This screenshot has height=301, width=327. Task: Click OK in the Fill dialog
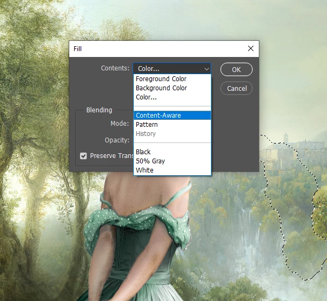click(x=236, y=69)
